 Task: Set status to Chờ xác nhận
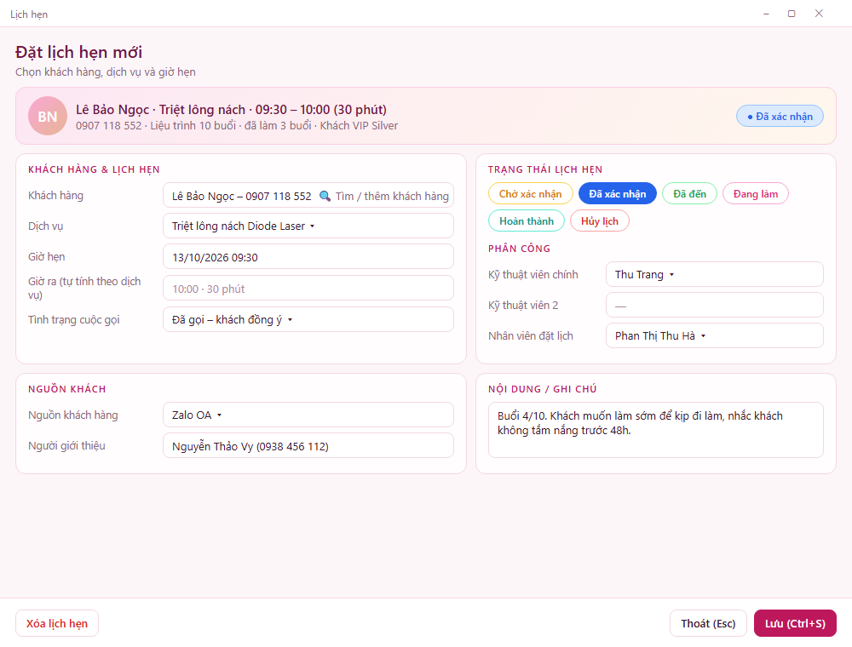[530, 194]
